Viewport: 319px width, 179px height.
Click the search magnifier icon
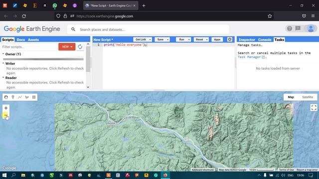[73, 30]
